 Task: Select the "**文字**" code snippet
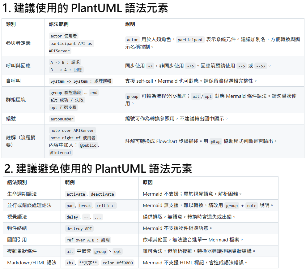(x=88, y=263)
